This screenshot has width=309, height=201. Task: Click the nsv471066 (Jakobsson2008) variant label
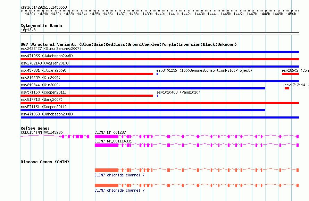(x=47, y=56)
